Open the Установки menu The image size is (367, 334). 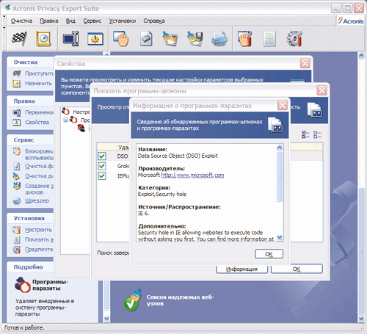123,21
